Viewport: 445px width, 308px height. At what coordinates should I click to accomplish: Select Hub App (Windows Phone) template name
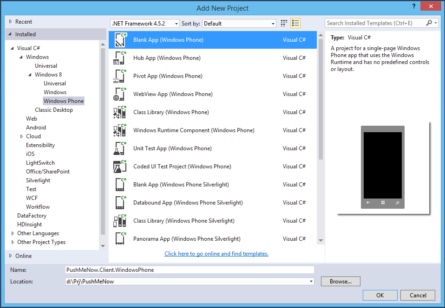click(167, 58)
